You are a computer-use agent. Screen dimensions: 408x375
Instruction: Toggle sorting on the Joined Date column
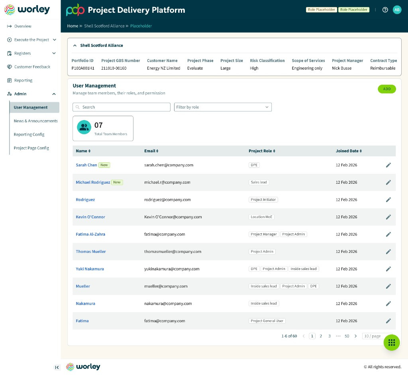[x=349, y=151]
